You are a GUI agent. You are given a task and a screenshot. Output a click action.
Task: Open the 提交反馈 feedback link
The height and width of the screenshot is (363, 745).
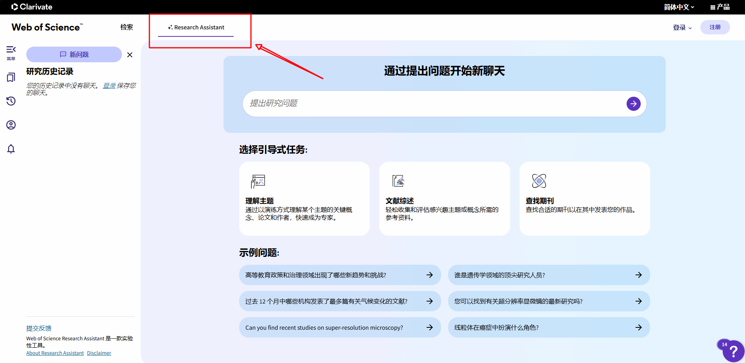39,328
